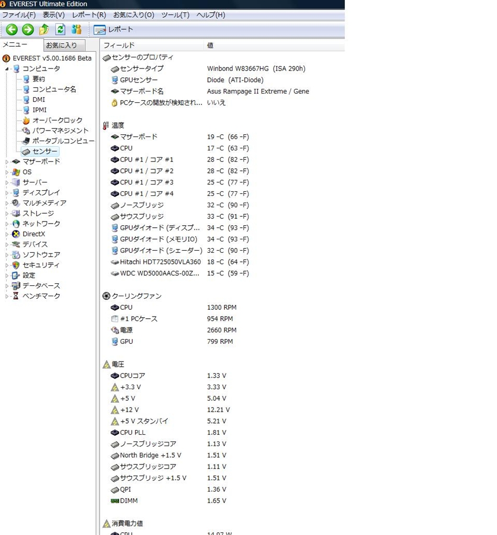
Task: Click the デバイス tree icon
Action: 16,245
